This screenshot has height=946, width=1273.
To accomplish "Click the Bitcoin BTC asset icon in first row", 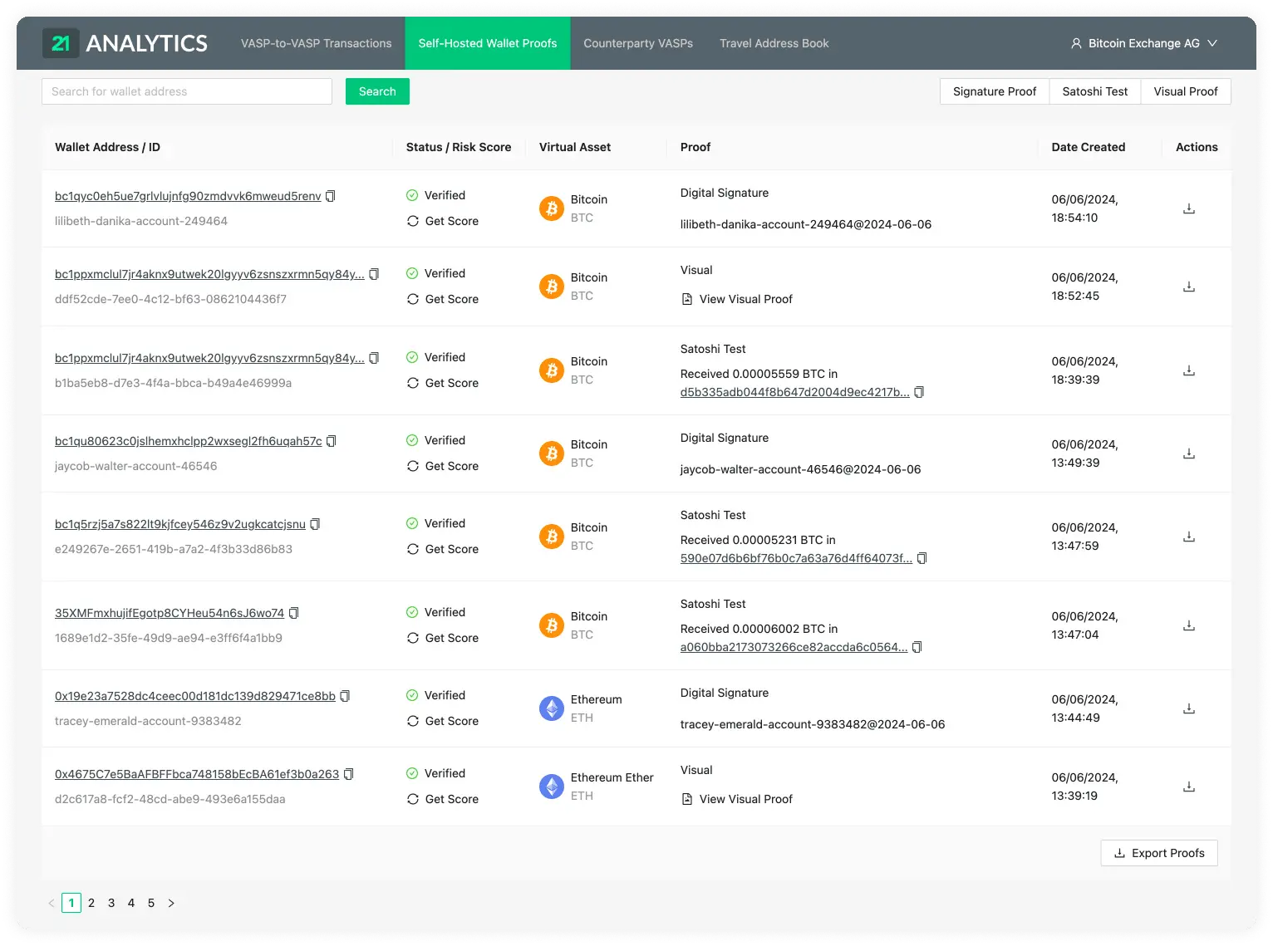I will [x=551, y=208].
